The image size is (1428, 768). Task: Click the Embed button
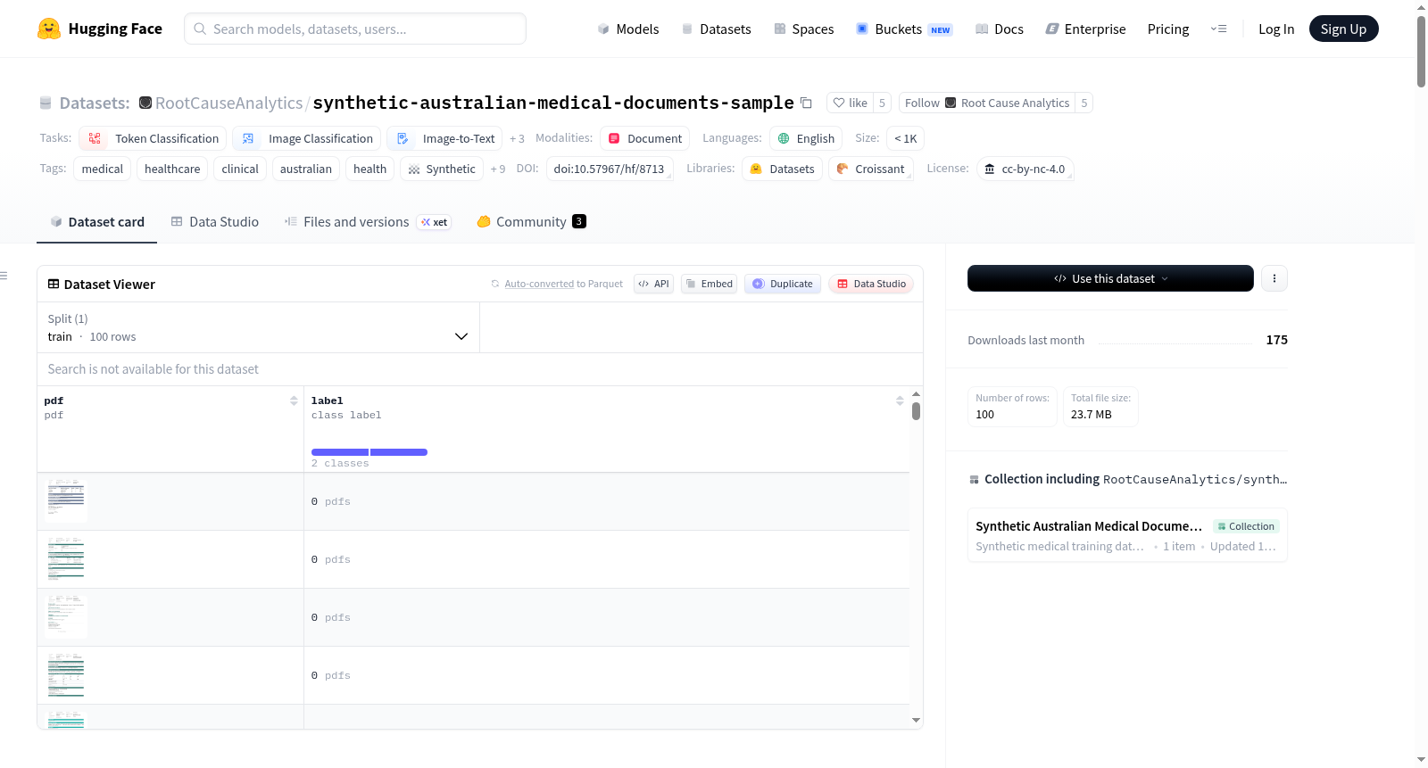point(709,284)
